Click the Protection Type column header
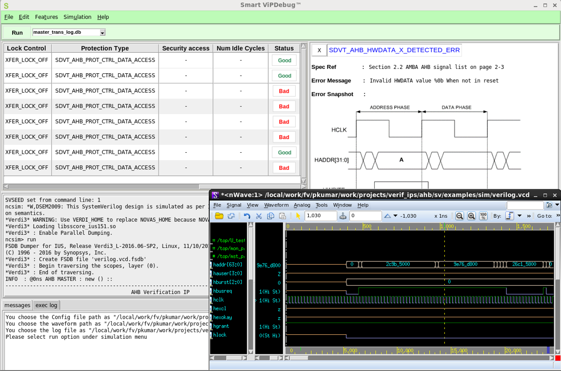 pyautogui.click(x=105, y=48)
